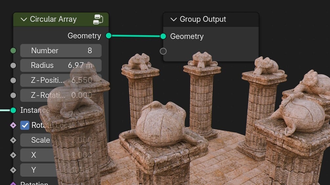Click the Radius field showing 6.97 m

coord(61,65)
